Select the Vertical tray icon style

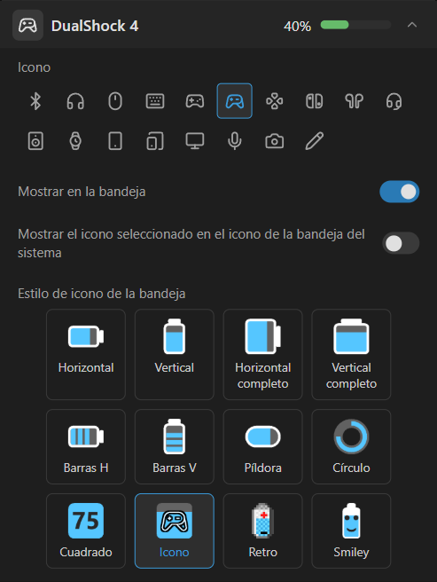point(175,355)
